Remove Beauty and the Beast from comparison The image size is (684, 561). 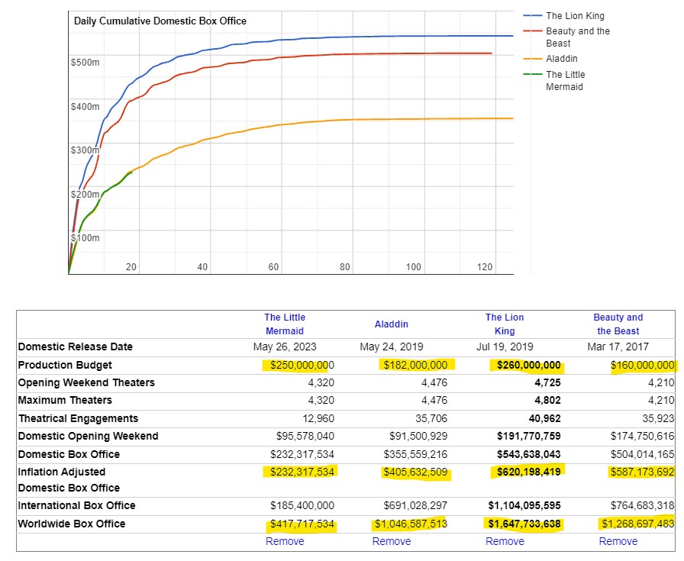click(x=618, y=541)
